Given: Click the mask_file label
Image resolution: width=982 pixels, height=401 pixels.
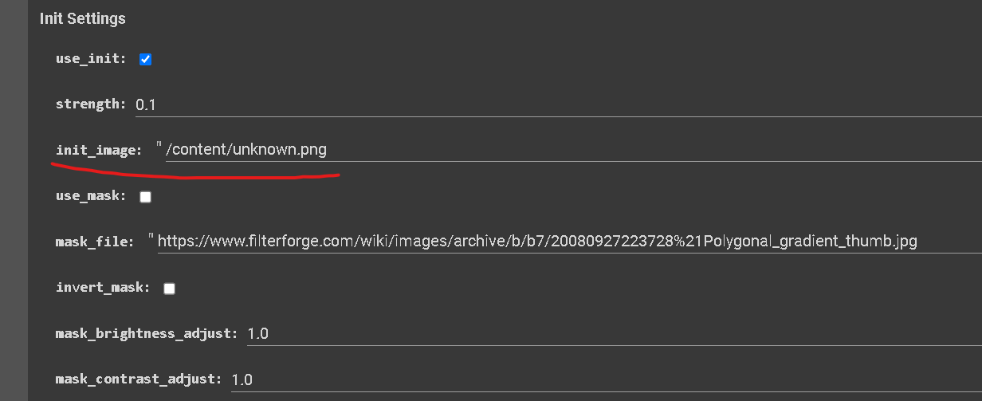Looking at the screenshot, I should point(95,242).
